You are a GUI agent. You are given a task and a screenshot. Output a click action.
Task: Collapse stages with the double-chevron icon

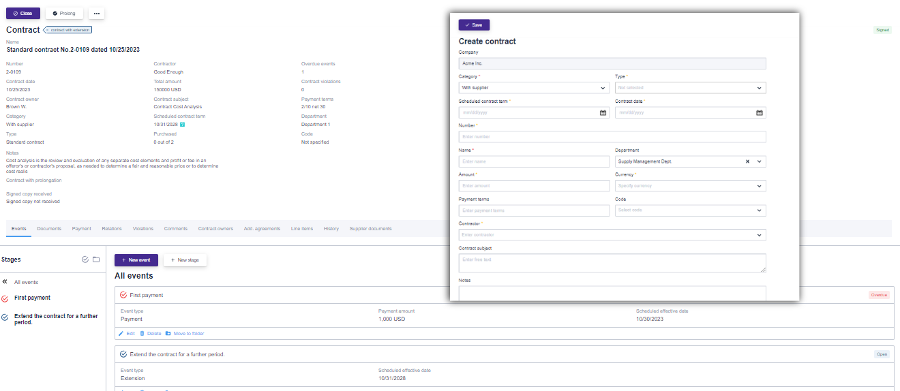point(5,281)
